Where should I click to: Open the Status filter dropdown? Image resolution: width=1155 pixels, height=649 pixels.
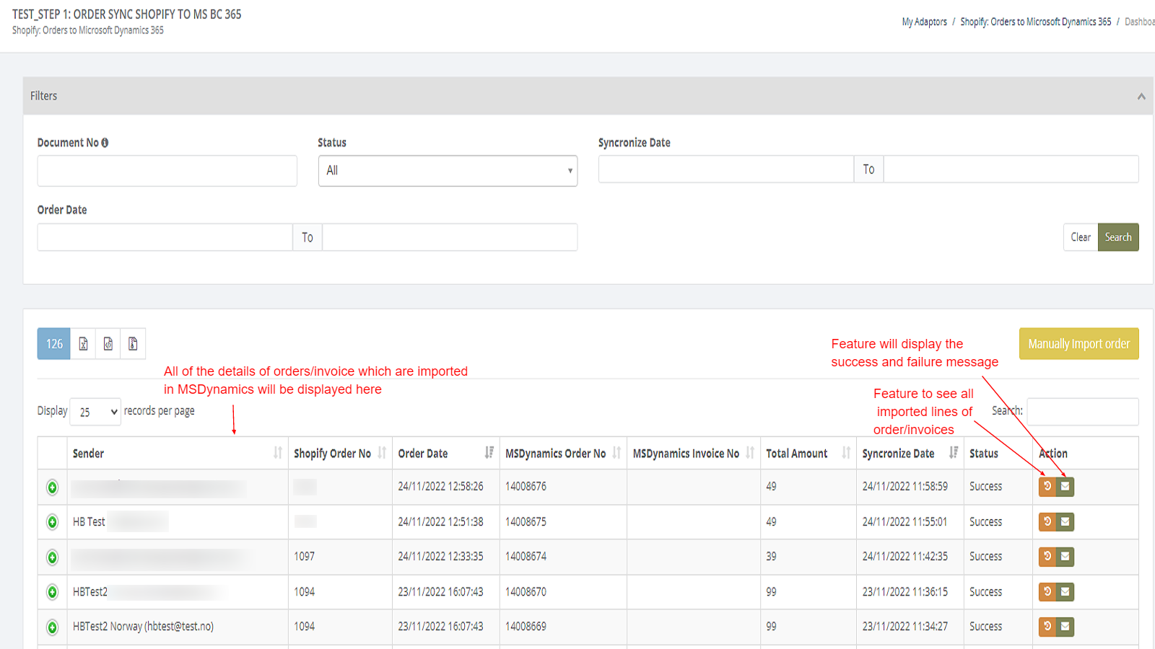(448, 171)
